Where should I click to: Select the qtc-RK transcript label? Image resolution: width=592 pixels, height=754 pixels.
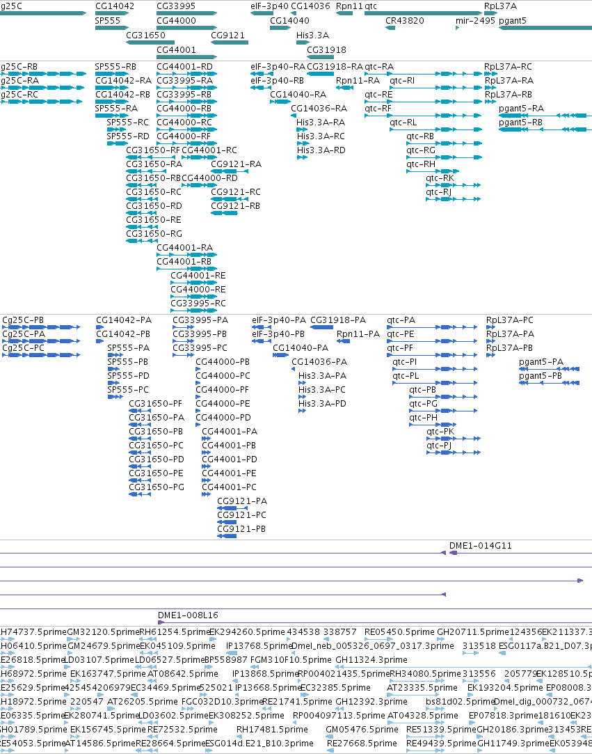click(440, 178)
